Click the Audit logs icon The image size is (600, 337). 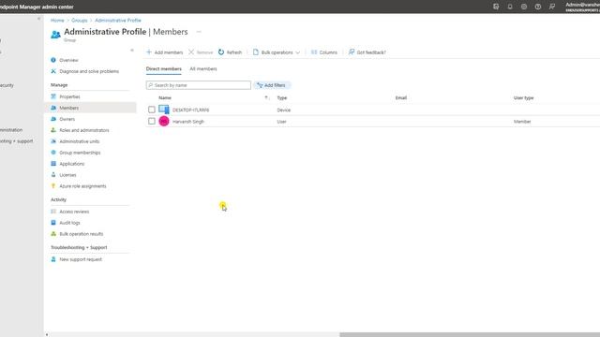click(53, 223)
